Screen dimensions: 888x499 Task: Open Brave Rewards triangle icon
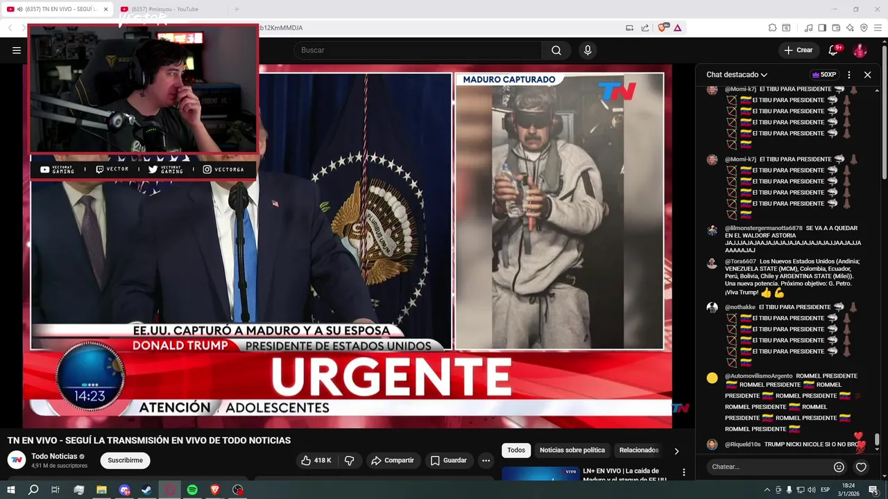[677, 28]
